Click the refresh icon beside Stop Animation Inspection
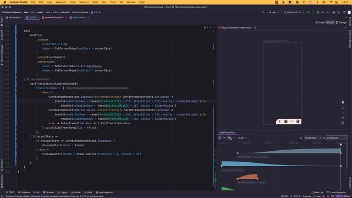352x198 pixels. (x=255, y=28)
